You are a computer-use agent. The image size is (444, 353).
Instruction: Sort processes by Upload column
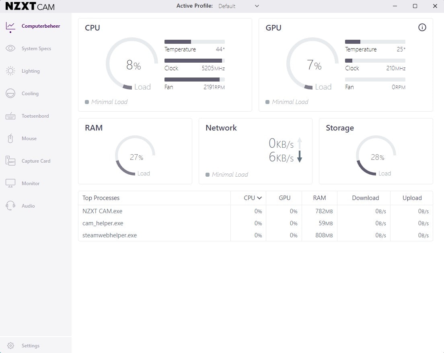(412, 198)
